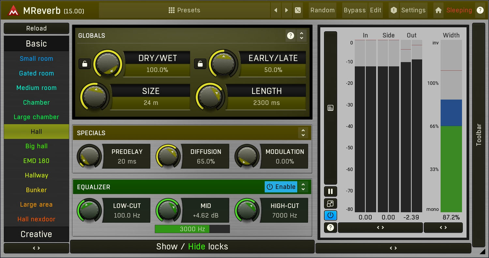Toggle the blue meter power button
The image size is (489, 258).
tap(330, 215)
